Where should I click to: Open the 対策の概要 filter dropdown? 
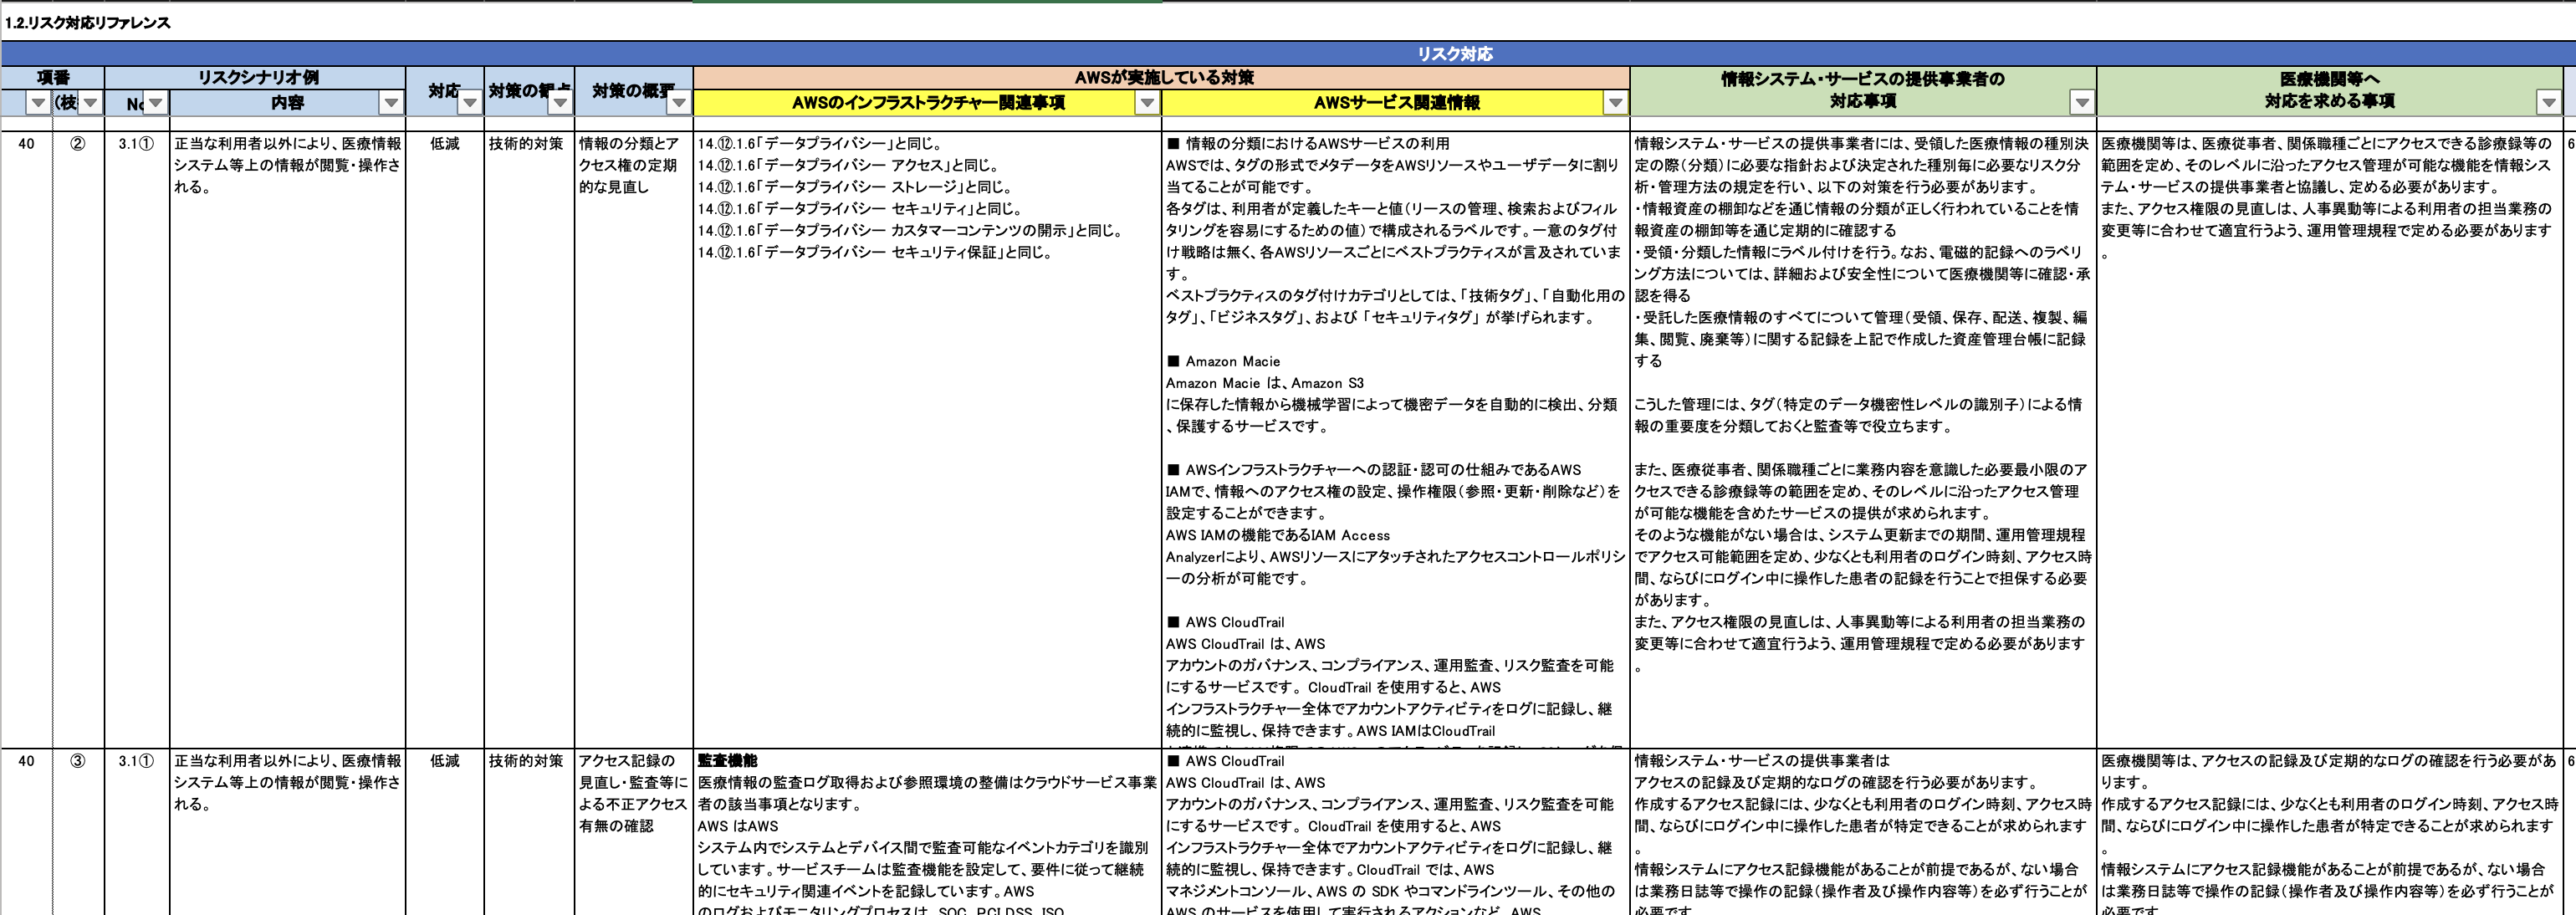pyautogui.click(x=679, y=103)
